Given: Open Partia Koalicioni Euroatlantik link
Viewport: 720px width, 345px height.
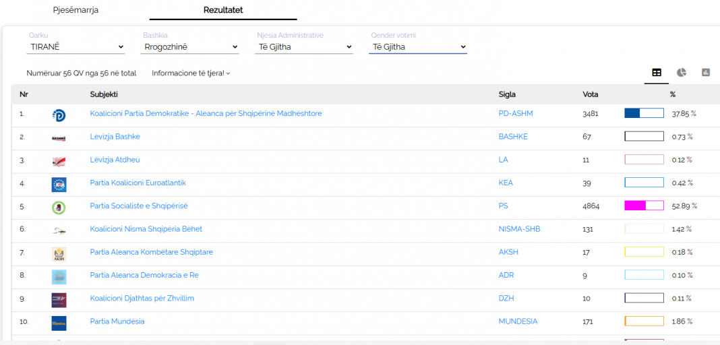Looking at the screenshot, I should click(x=138, y=183).
